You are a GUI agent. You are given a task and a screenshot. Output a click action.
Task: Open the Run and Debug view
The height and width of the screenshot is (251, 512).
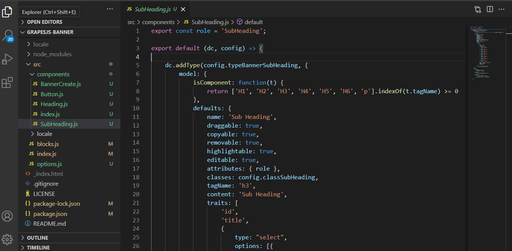click(7, 59)
